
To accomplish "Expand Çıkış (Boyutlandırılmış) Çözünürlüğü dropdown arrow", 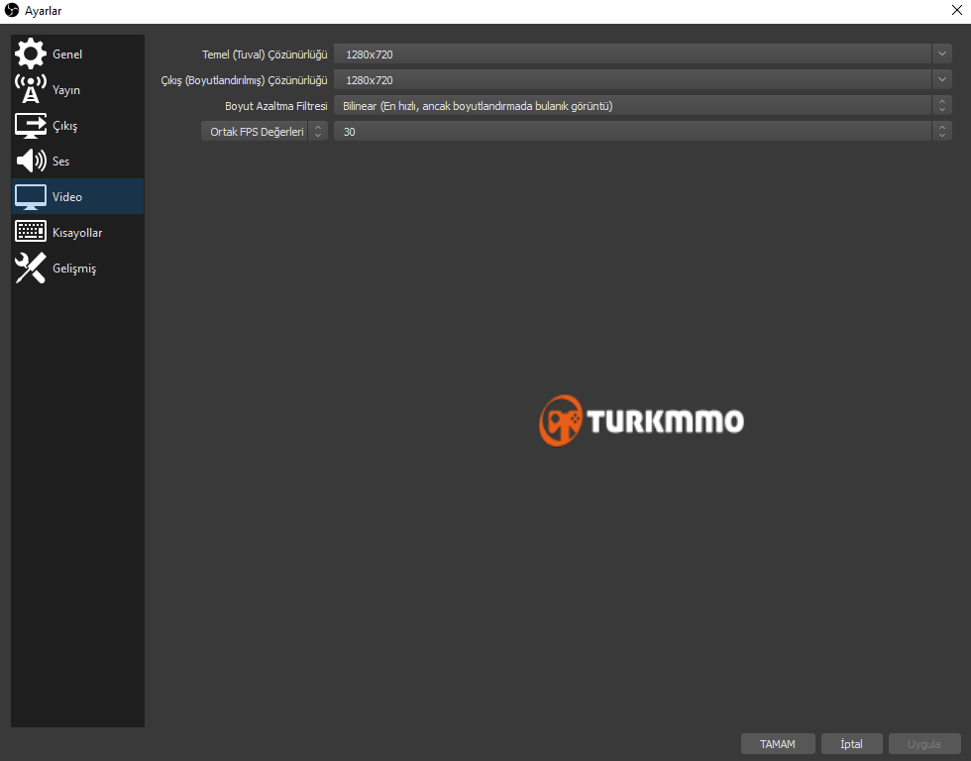I will pyautogui.click(x=942, y=80).
